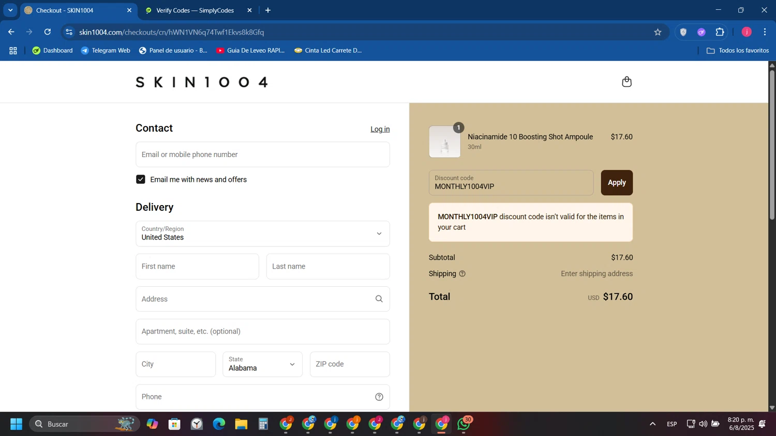Click the phone field help icon
The width and height of the screenshot is (776, 436).
(379, 397)
